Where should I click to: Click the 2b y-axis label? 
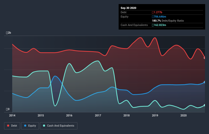[9, 33]
